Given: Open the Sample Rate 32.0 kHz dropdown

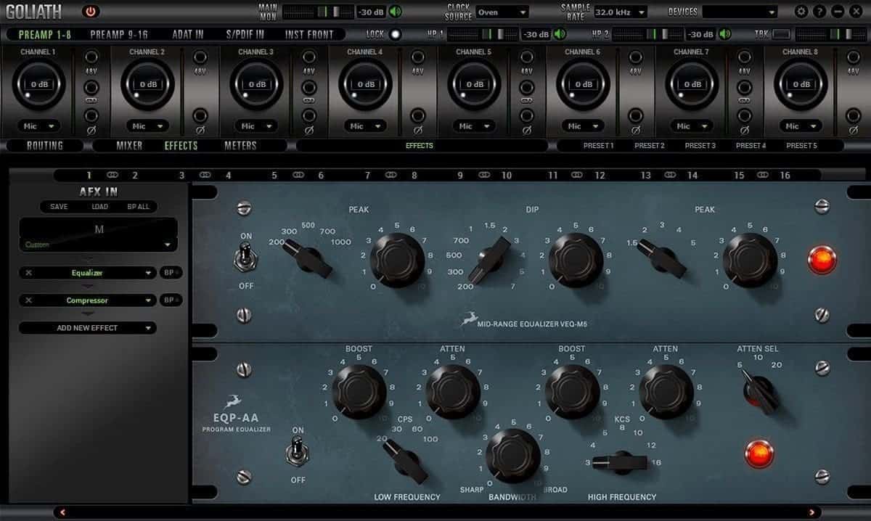Looking at the screenshot, I should pos(621,12).
